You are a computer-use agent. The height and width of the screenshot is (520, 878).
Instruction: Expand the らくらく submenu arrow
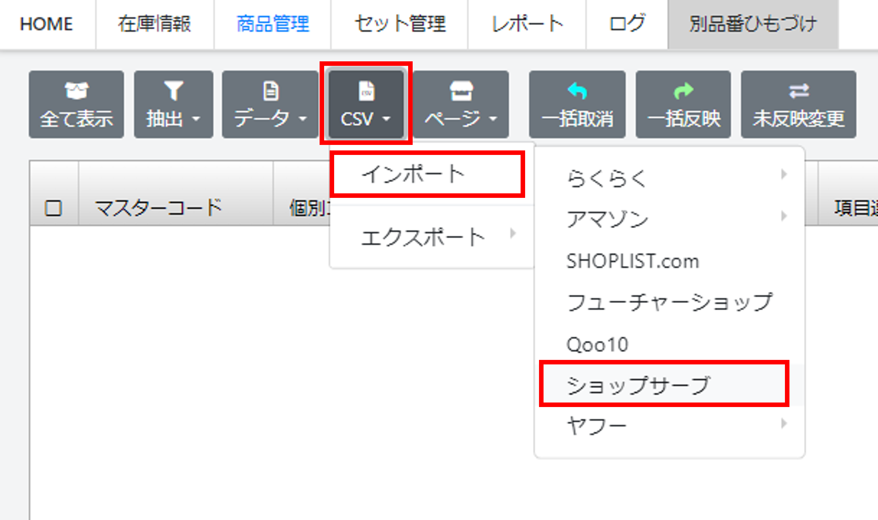point(784,174)
